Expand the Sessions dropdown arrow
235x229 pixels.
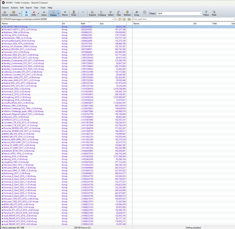(x=20, y=13)
